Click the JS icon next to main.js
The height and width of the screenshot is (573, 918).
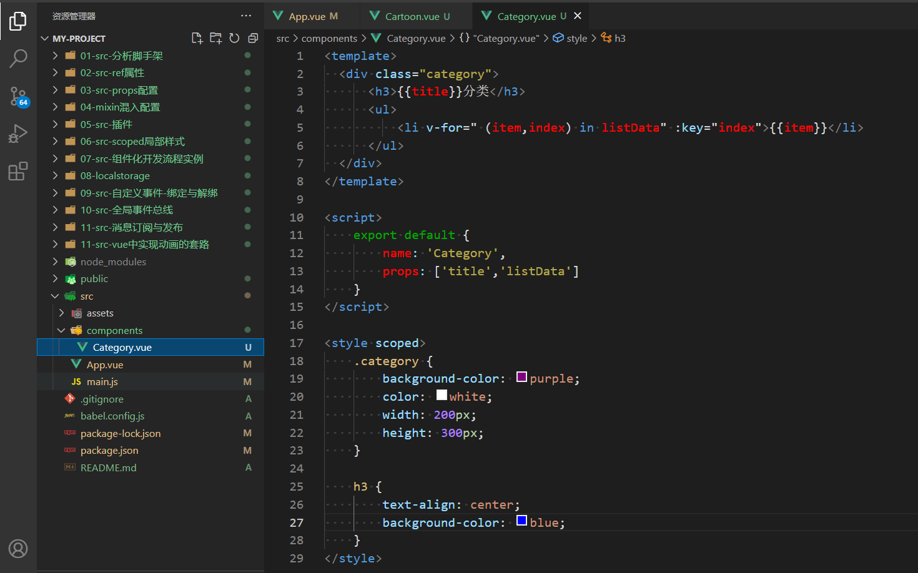(x=76, y=381)
